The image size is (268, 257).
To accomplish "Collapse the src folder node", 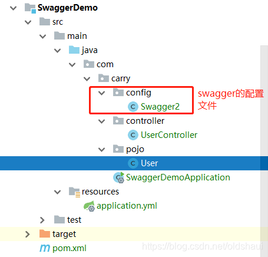I will (x=28, y=22).
